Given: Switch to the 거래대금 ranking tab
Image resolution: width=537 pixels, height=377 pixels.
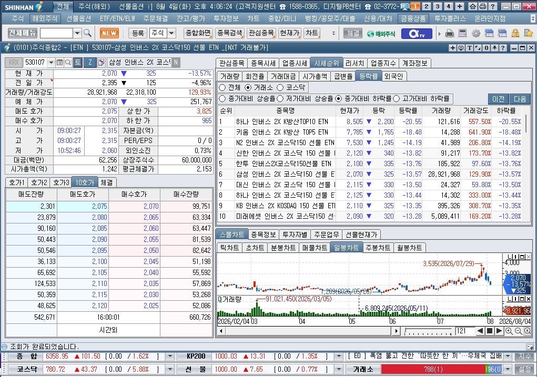Looking at the screenshot, I should coord(283,76).
